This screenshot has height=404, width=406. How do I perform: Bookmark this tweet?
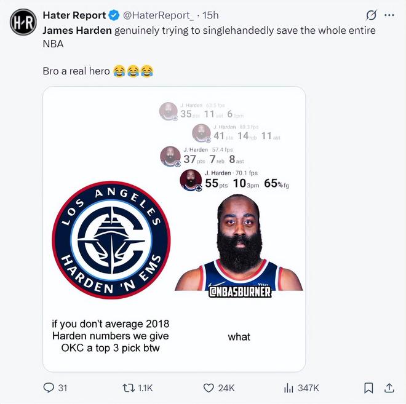pos(368,387)
